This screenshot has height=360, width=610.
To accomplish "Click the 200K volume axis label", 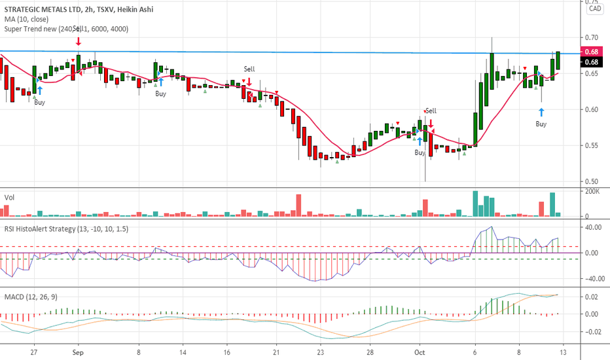I will (x=592, y=192).
